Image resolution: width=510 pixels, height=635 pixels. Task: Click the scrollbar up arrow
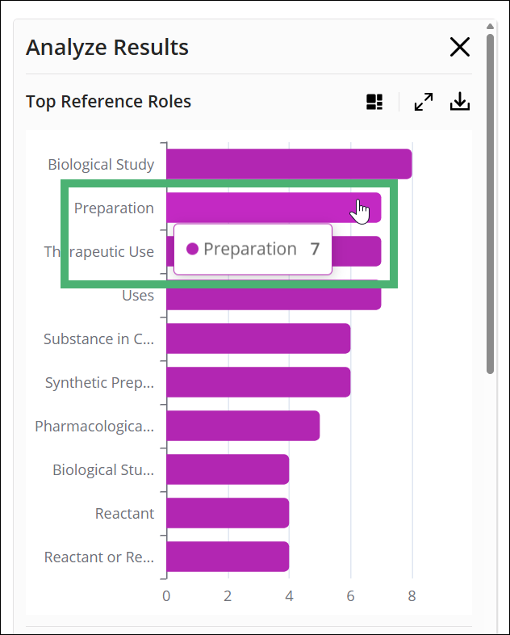pyautogui.click(x=490, y=27)
